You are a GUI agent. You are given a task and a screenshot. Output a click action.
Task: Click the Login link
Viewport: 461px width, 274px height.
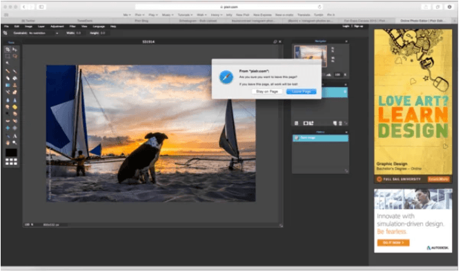click(346, 26)
